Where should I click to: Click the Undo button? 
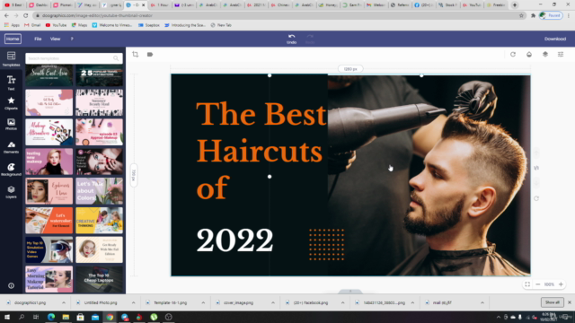(x=291, y=39)
